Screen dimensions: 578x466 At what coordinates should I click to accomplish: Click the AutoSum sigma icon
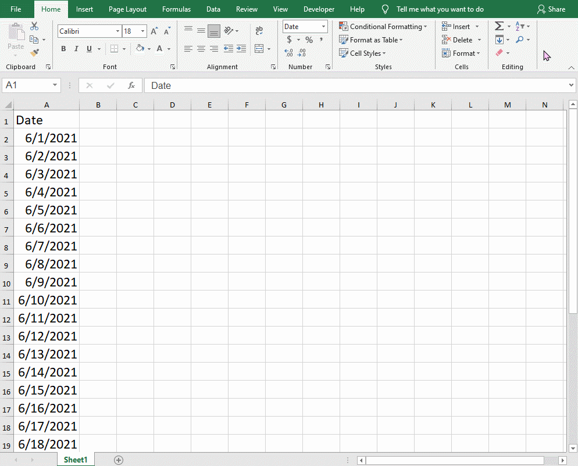(x=499, y=26)
